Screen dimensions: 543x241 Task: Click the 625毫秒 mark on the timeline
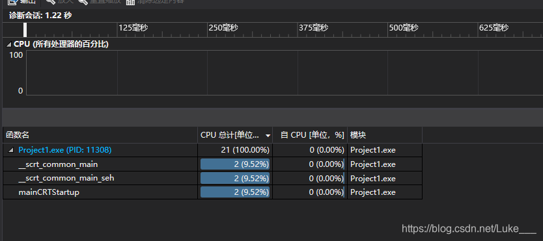494,28
